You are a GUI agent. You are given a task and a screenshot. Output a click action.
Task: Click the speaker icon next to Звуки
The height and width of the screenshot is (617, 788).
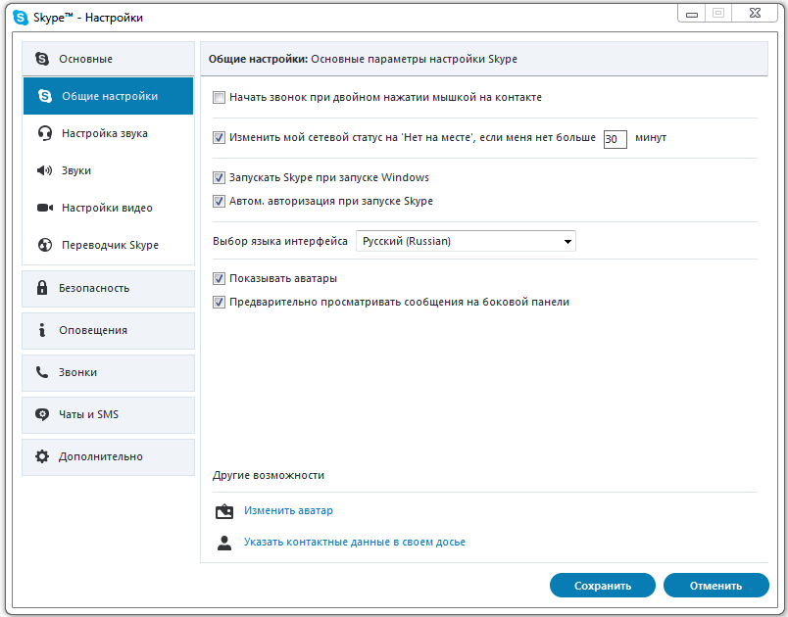44,170
